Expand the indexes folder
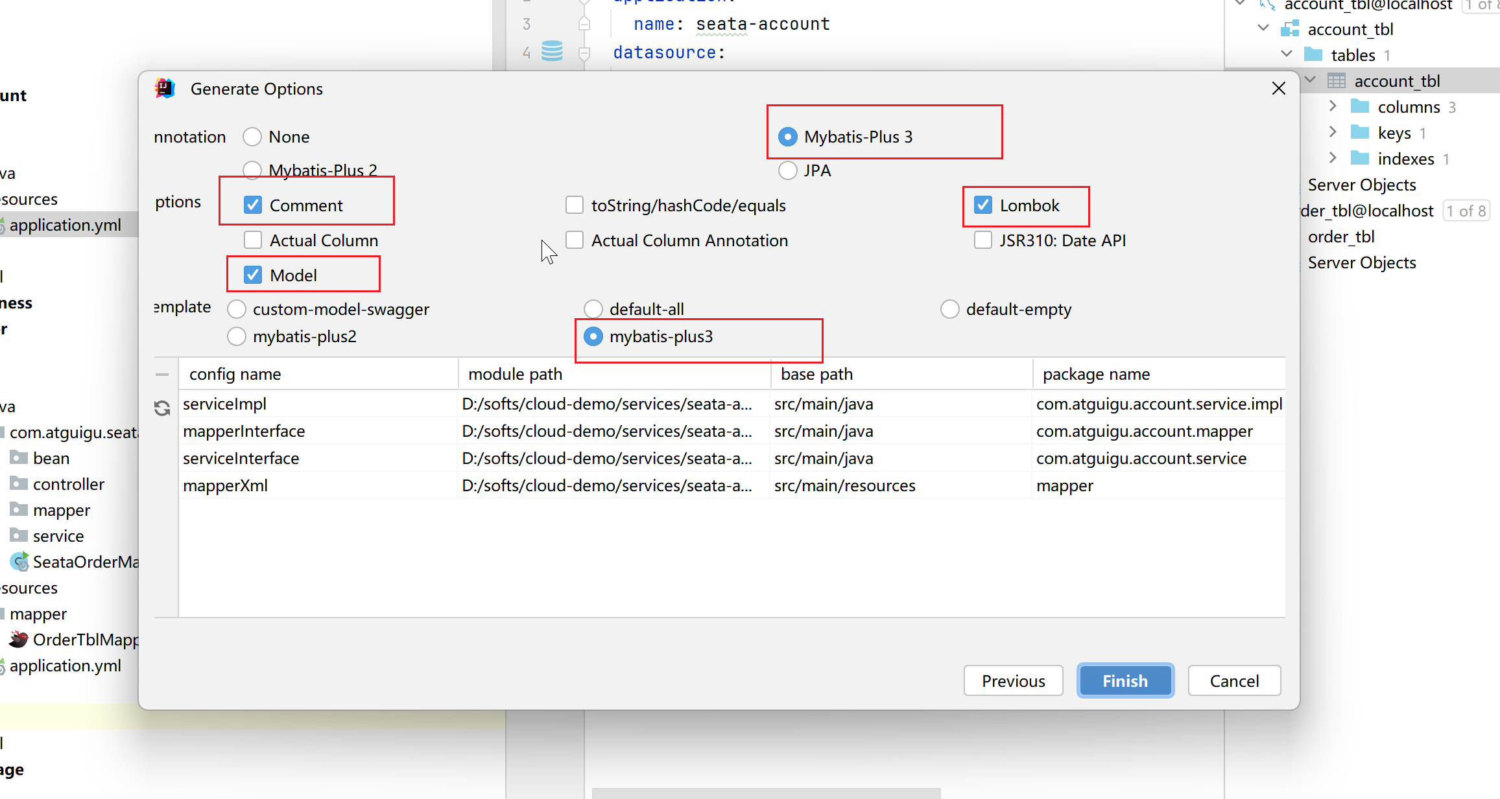 (1333, 157)
